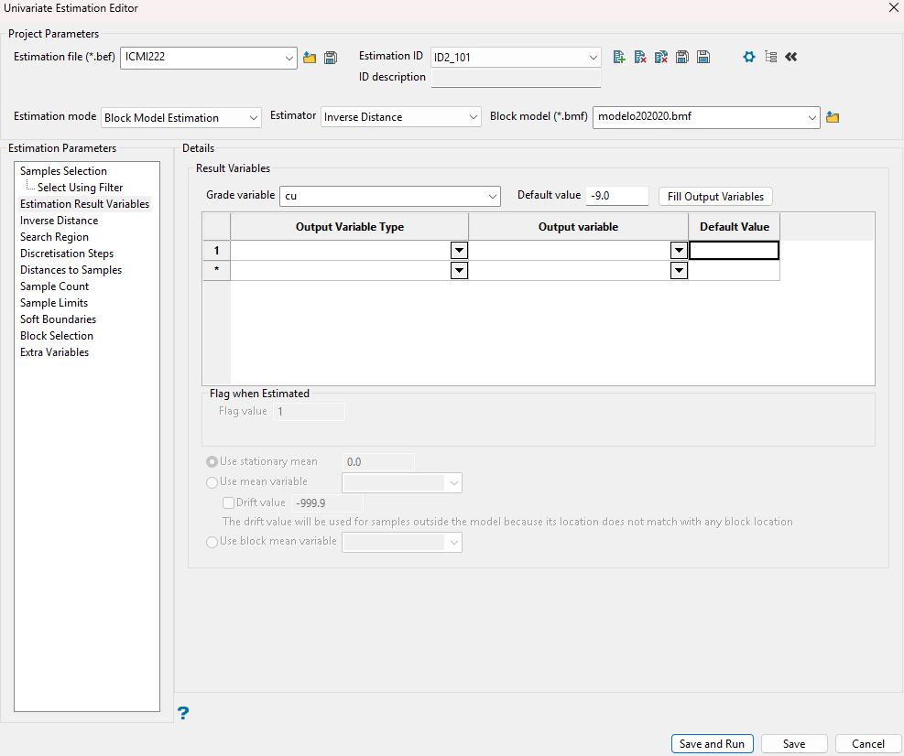Click delete all estimation IDs icon

coord(661,57)
